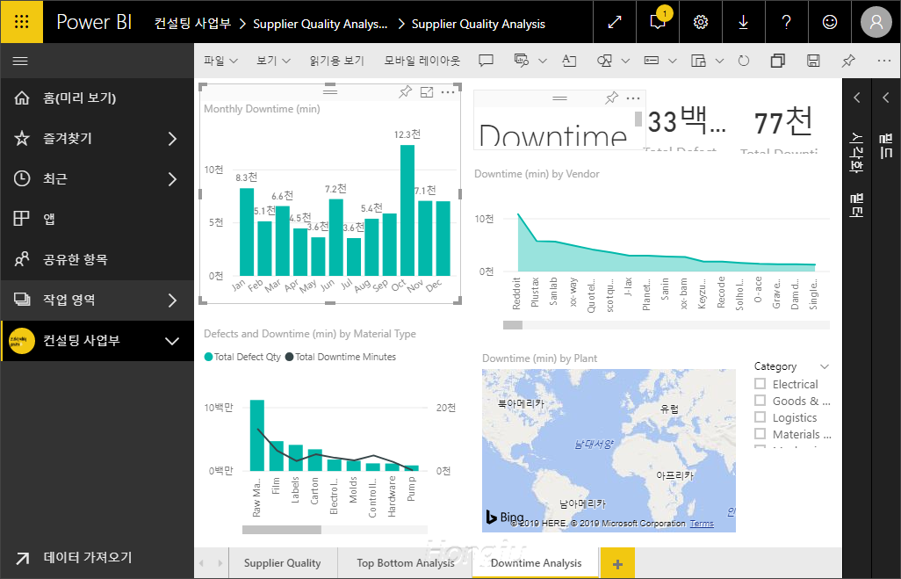Open the Terms link on map
This screenshot has height=579, width=901.
pos(702,524)
